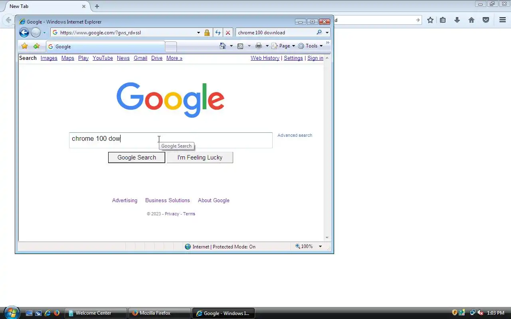Click the Firefox bookmark star icon

[x=430, y=20]
